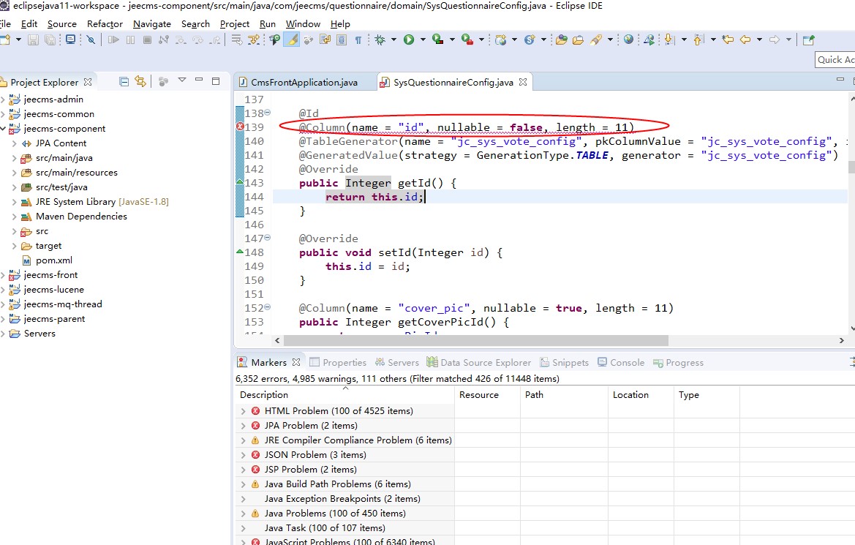Expand the jeecms-front project node
The image size is (855, 545).
click(x=3, y=275)
